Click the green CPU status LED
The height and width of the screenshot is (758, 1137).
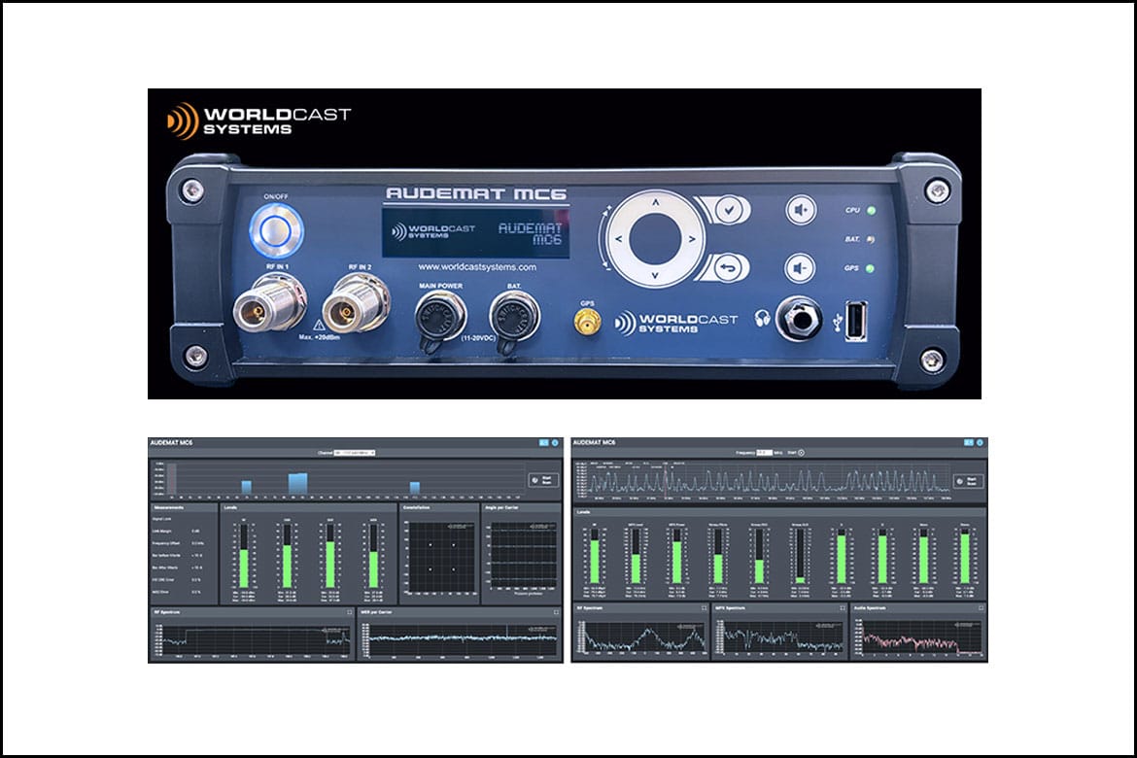click(x=871, y=210)
